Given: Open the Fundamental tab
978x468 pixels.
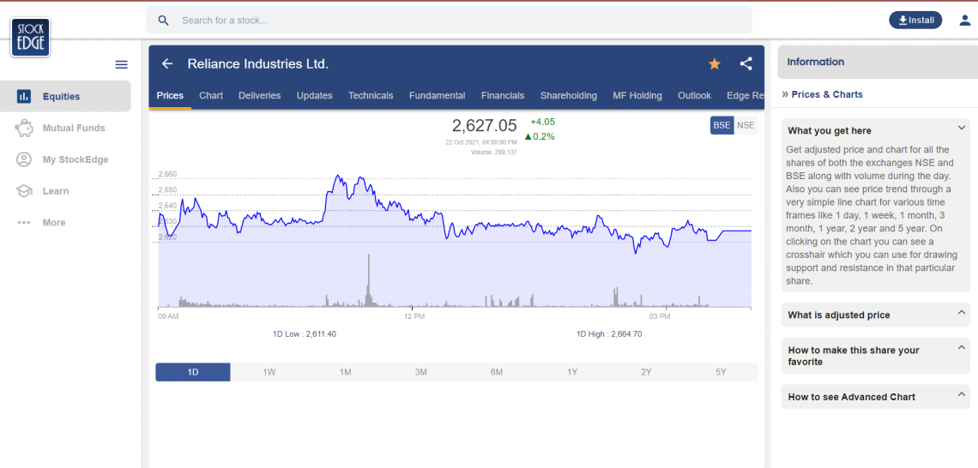Looking at the screenshot, I should 438,95.
